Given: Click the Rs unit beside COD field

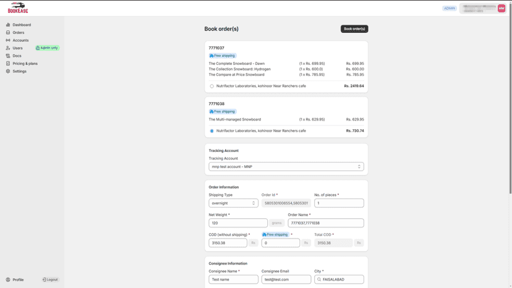Looking at the screenshot, I should tap(253, 243).
